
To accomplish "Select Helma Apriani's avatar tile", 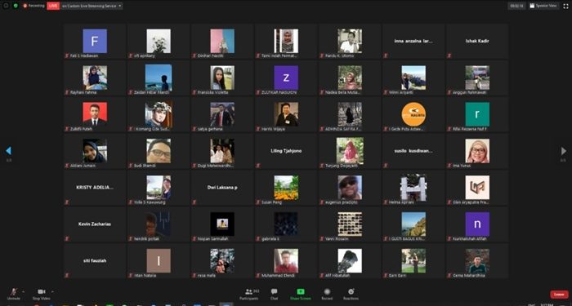I will point(413,188).
